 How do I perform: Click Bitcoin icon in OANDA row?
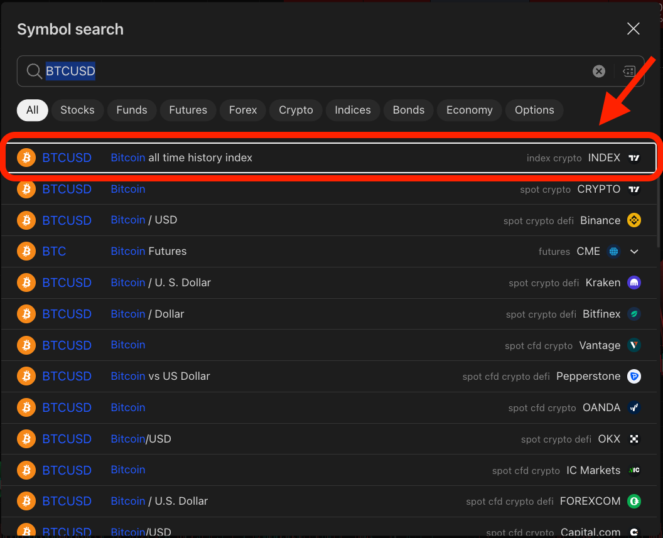[26, 407]
